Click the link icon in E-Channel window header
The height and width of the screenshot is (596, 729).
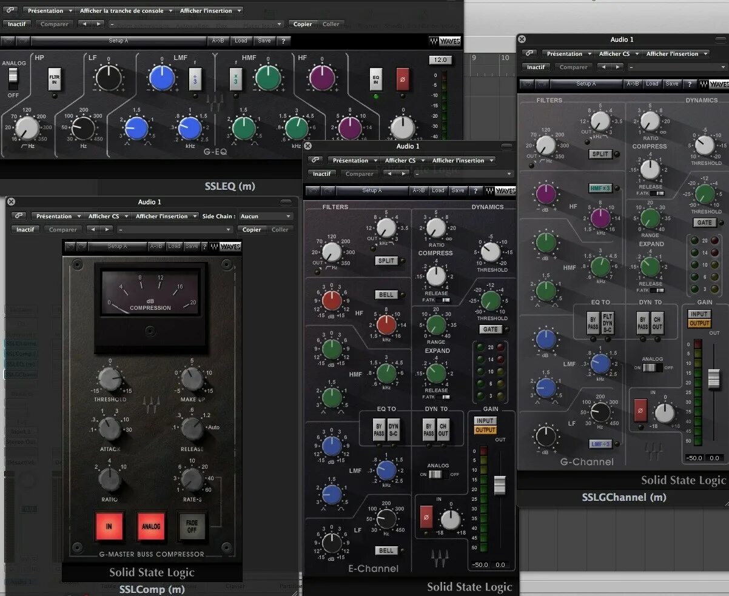pos(315,160)
